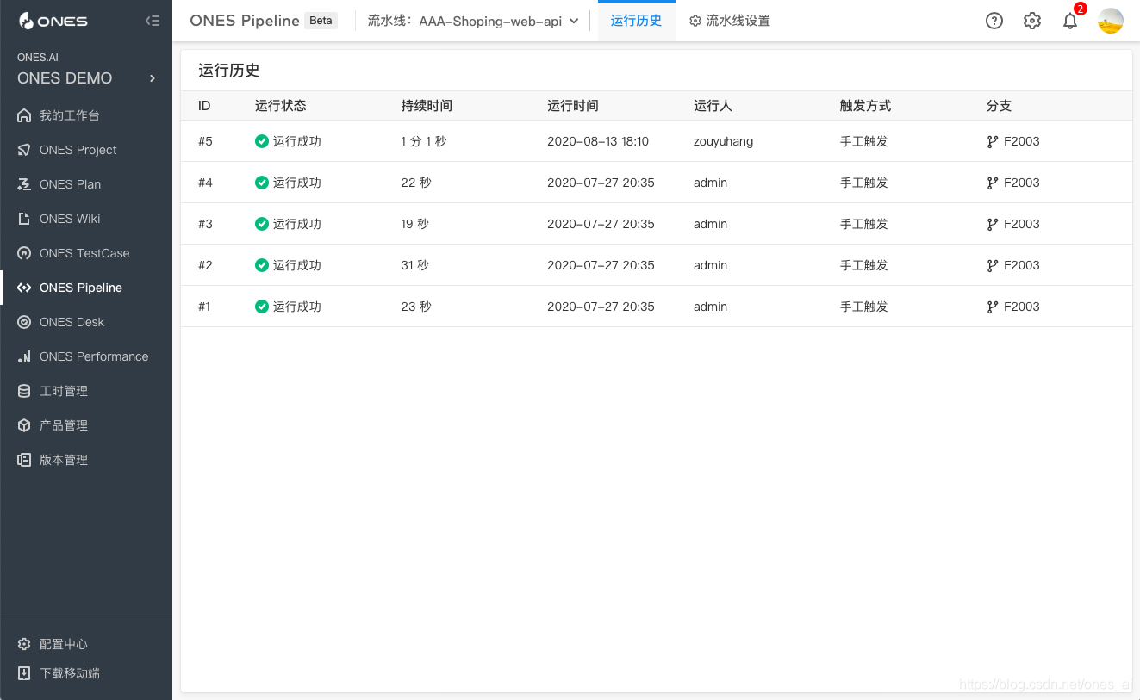Click the 版本管理 icon
Viewport: 1140px width, 700px height.
[24, 460]
